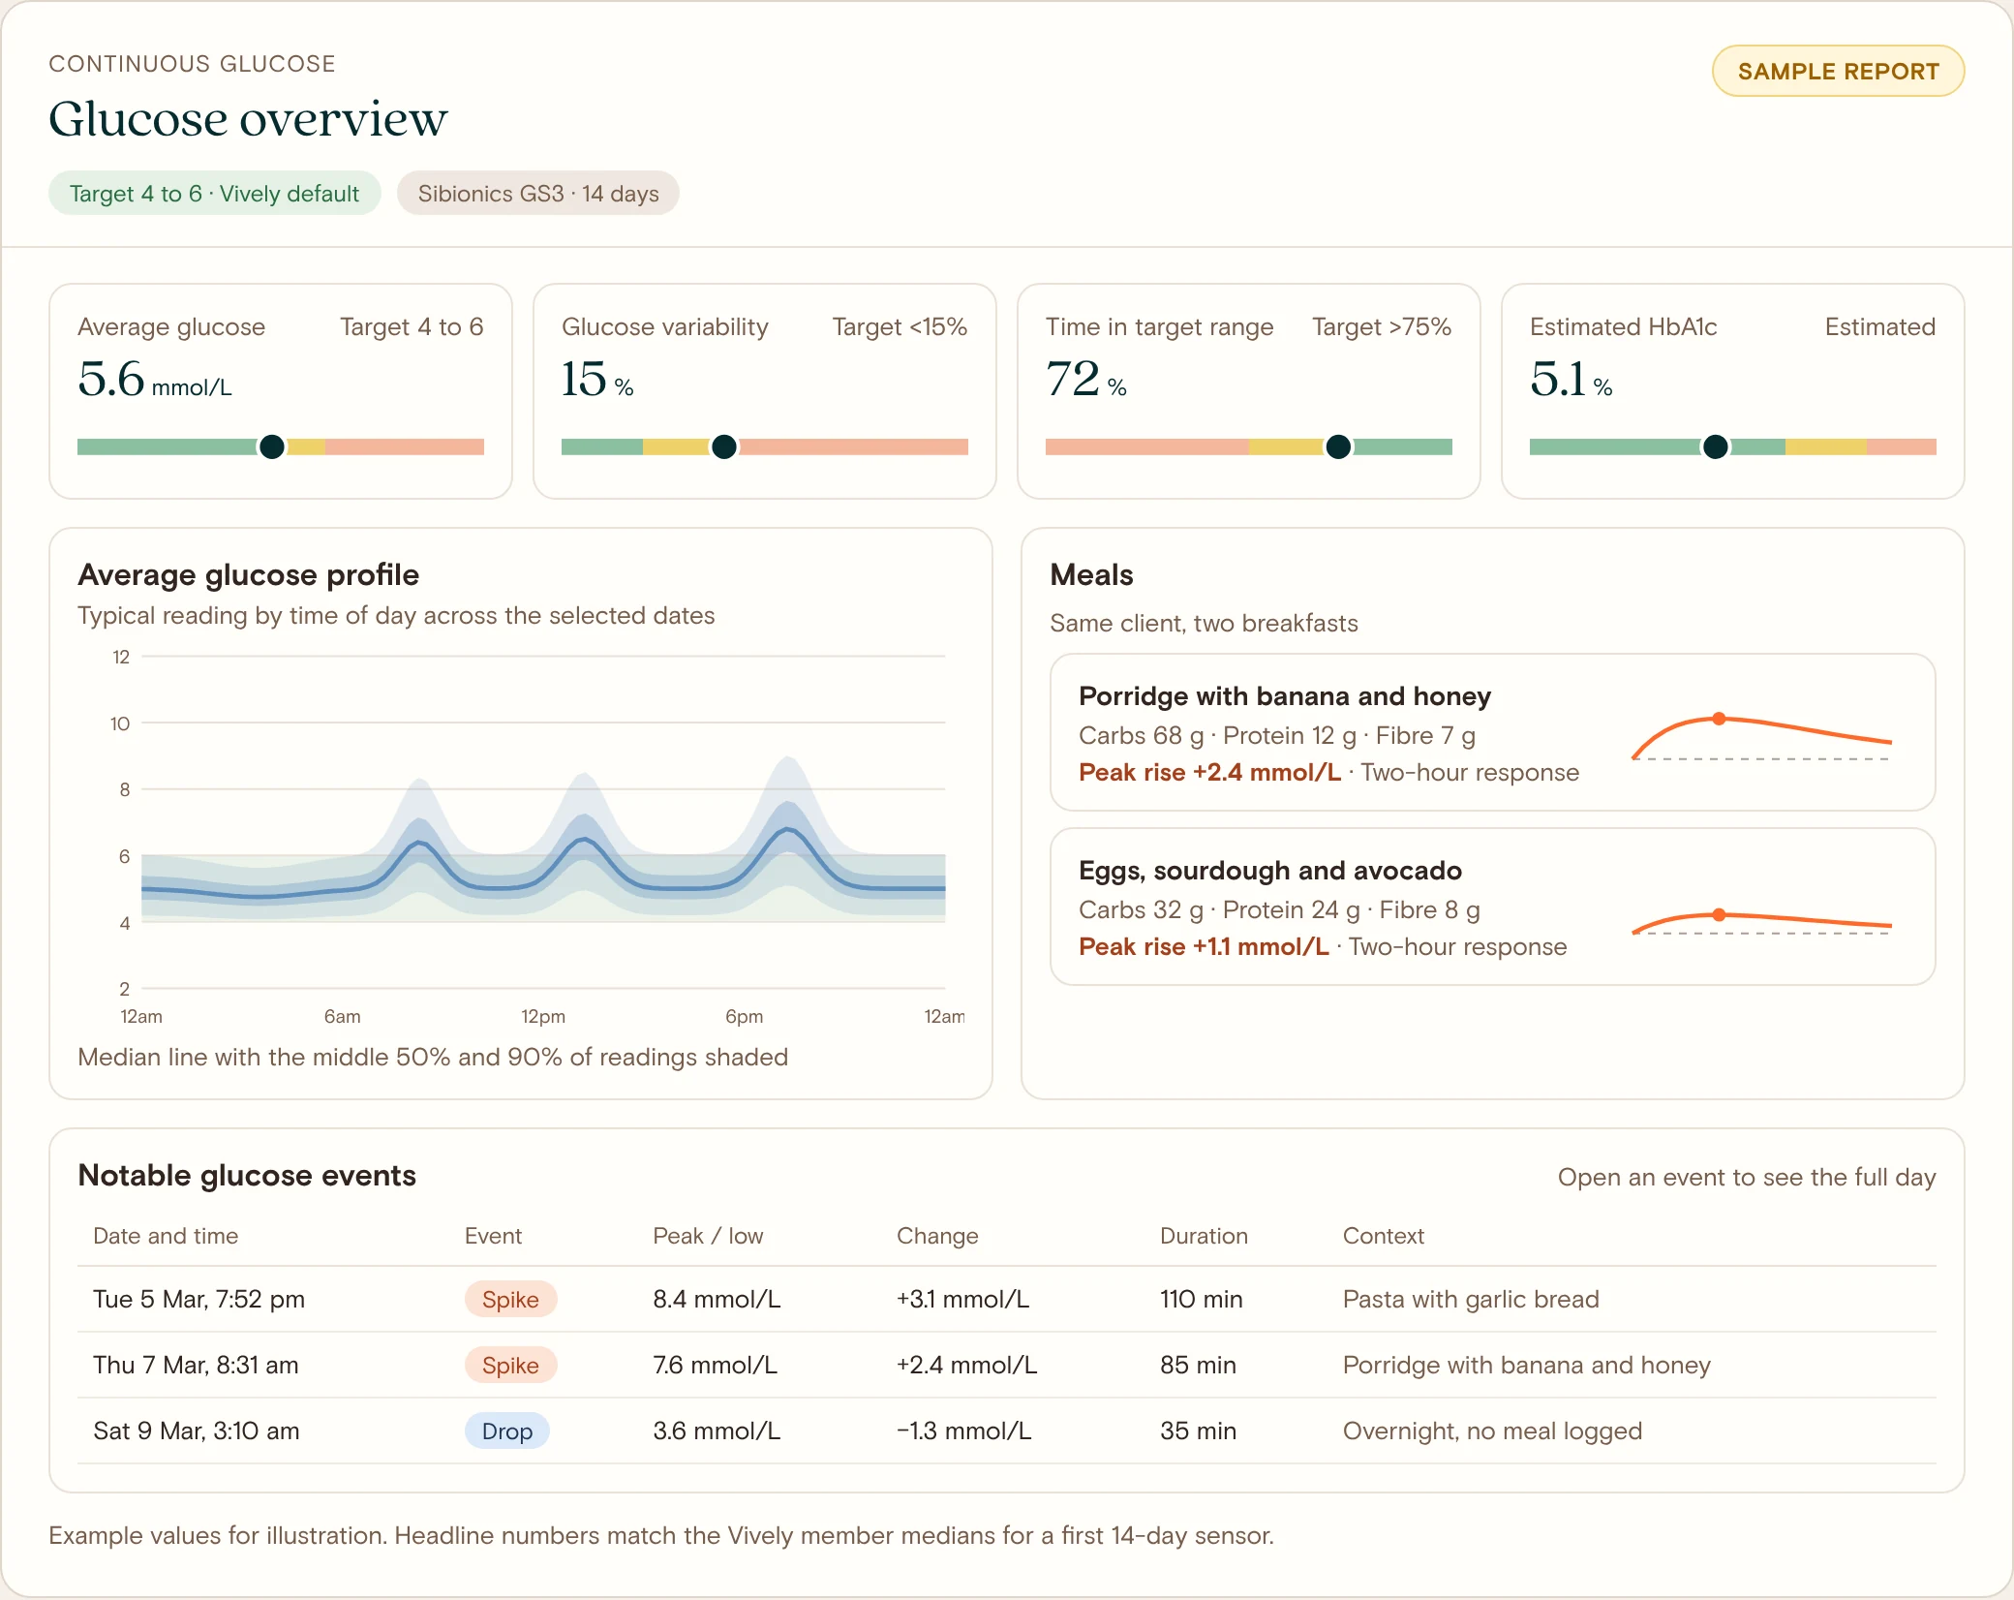Click the Notable glucose events heading
The height and width of the screenshot is (1600, 2014).
click(x=247, y=1175)
